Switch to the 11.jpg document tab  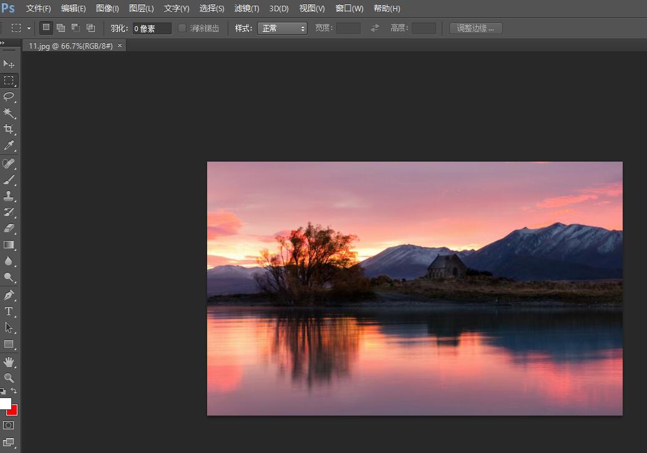(71, 46)
